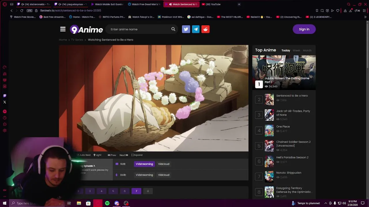
Task: Open episode 5
Action: click(x=113, y=191)
